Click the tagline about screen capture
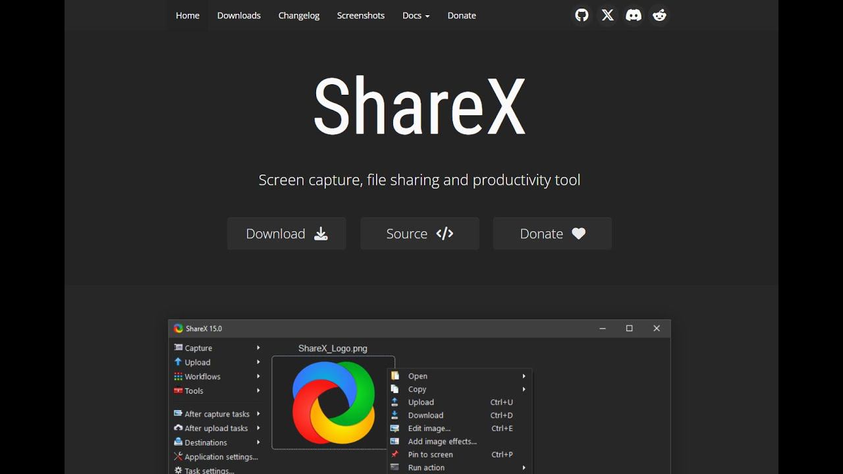Viewport: 843px width, 474px height. click(x=420, y=180)
